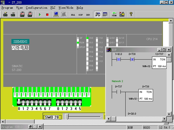Start the PLC with the green Run arrow

point(40,15)
